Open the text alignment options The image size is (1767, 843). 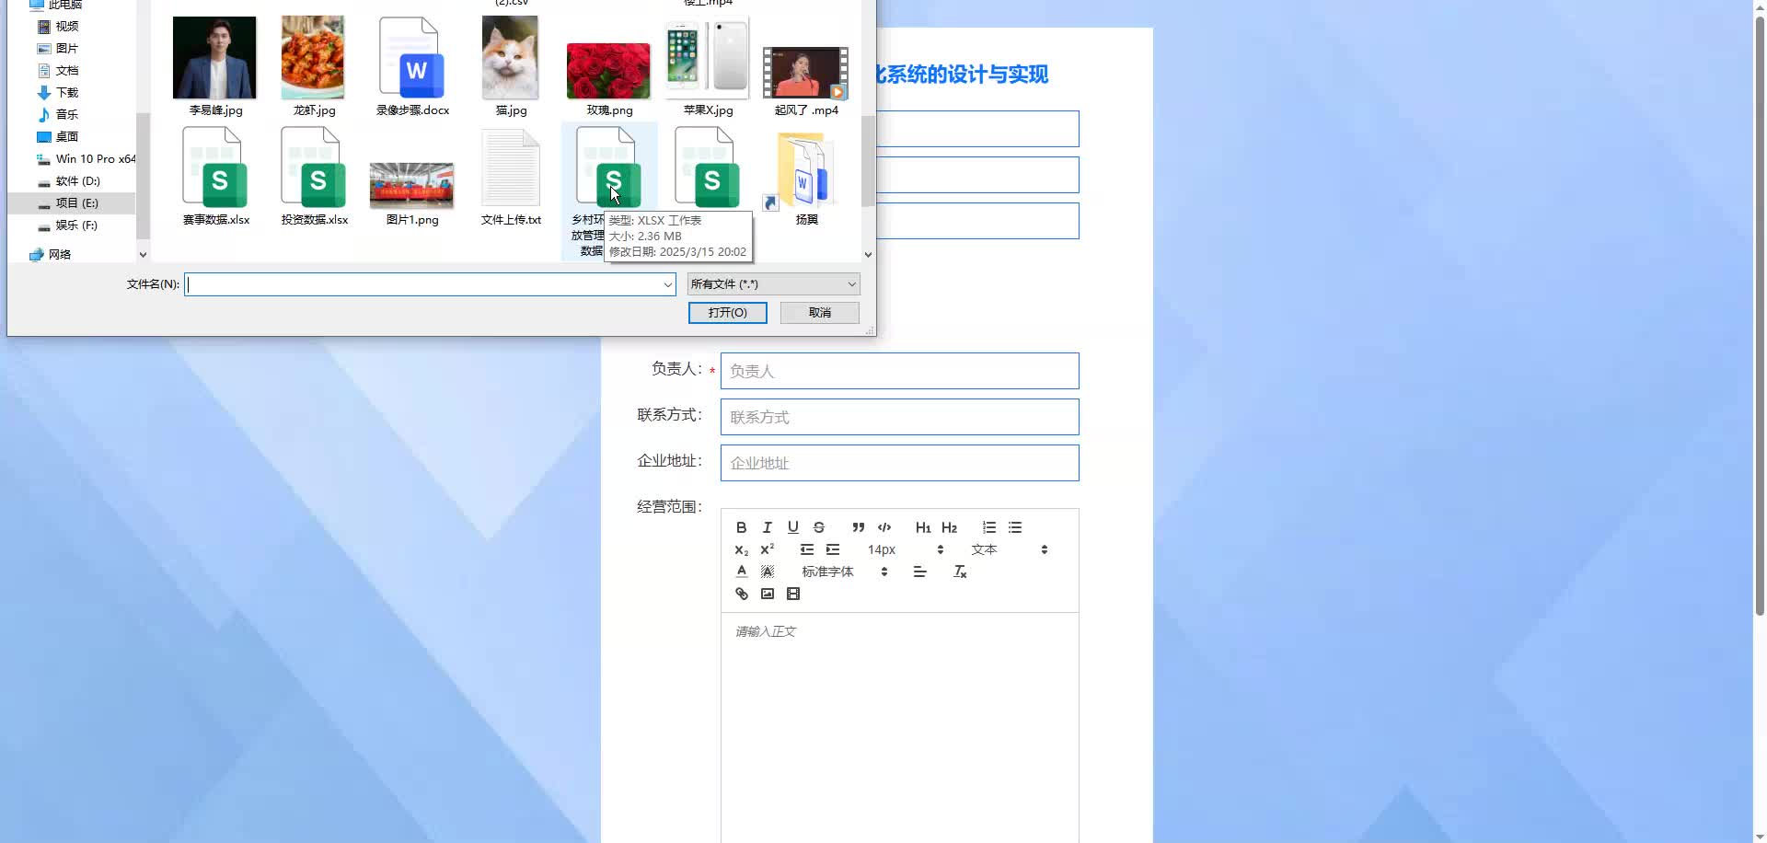point(919,572)
